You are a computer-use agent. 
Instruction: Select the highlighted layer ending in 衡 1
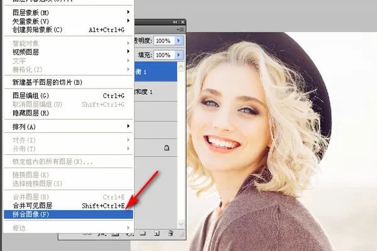[x=156, y=72]
